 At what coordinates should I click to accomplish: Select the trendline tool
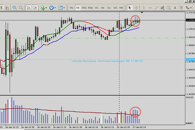tap(156, 8)
